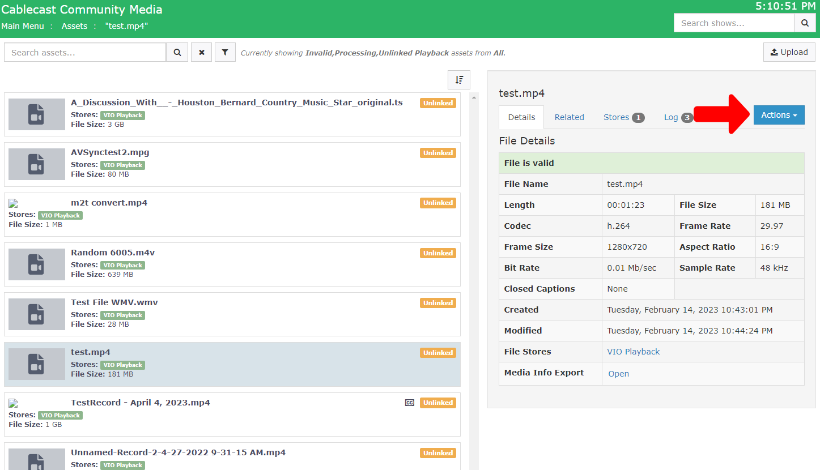The width and height of the screenshot is (820, 470).
Task: Click the Aspect Ratio value 16:9
Action: coord(770,247)
